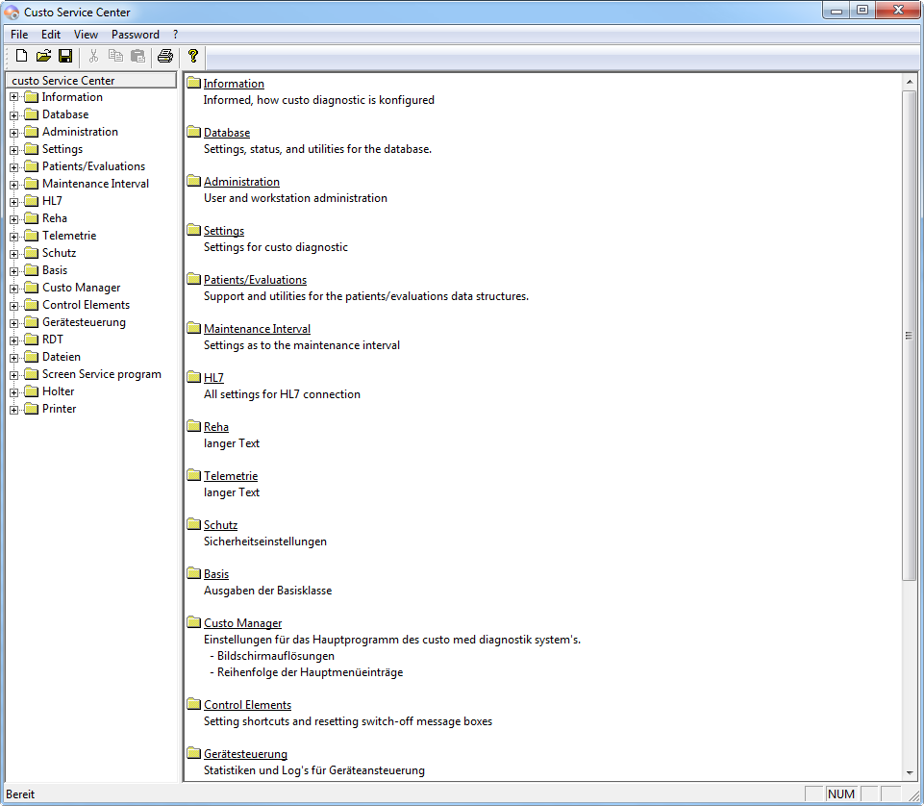Select Dateien in the tree
The width and height of the screenshot is (924, 806).
pyautogui.click(x=62, y=357)
